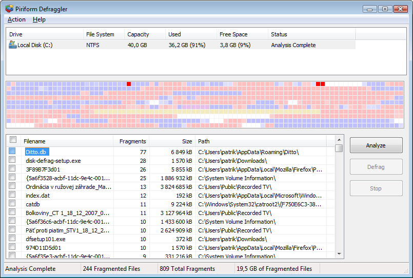
Task: Click the Drive column header
Action: coord(44,34)
